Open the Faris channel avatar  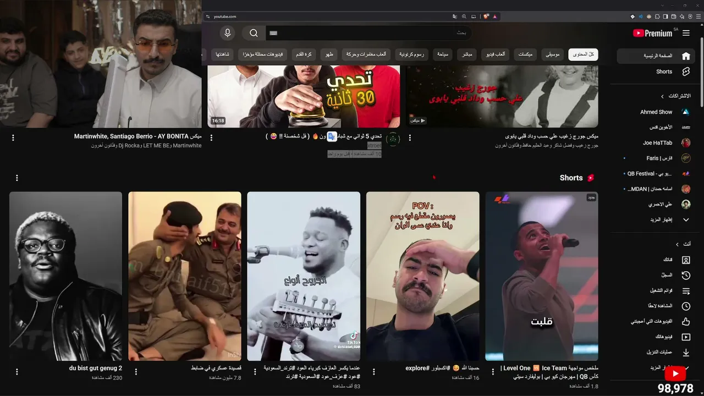point(686,158)
